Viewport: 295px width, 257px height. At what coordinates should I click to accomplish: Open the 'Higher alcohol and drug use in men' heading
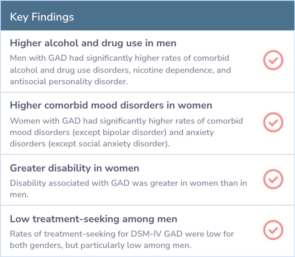[93, 43]
